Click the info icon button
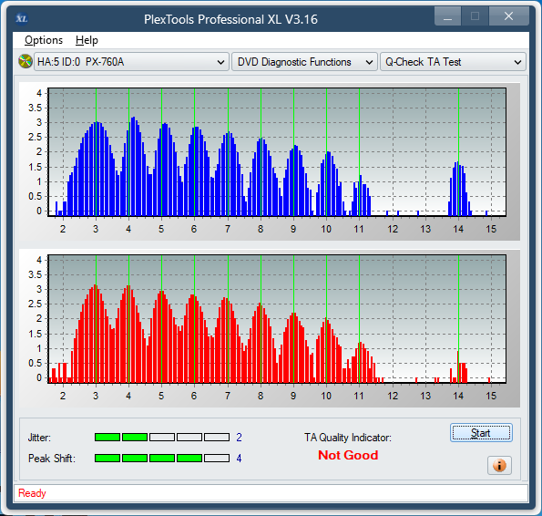The width and height of the screenshot is (542, 516). click(x=499, y=465)
